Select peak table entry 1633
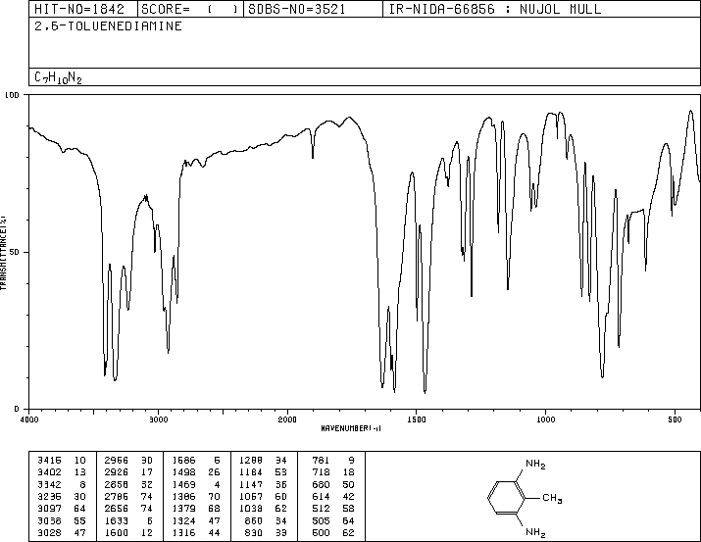Screen dimensions: 701x542 128,520
